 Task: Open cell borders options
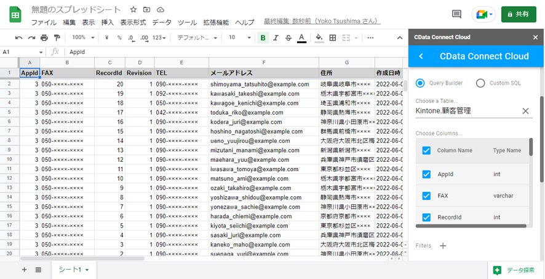click(x=333, y=38)
